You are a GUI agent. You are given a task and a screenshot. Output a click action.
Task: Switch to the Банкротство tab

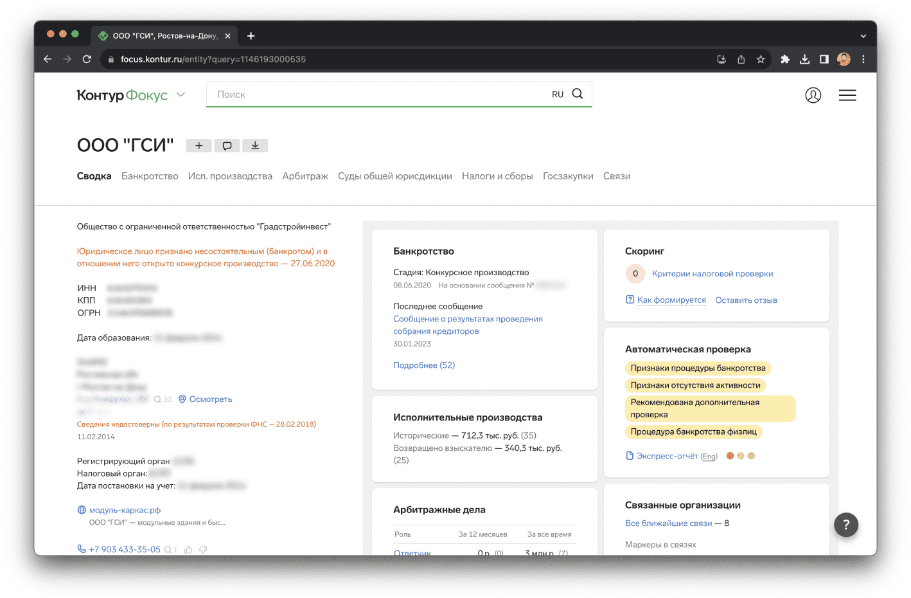pos(150,176)
